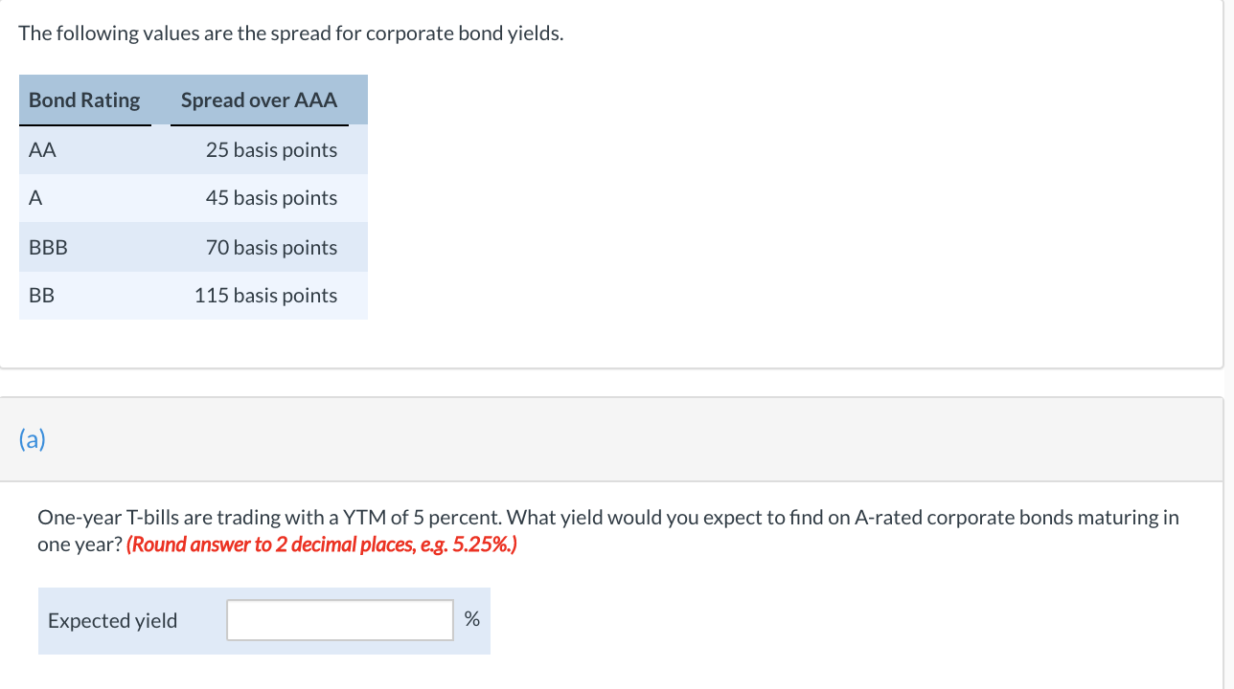Click the Spread over AAA column header
Image resolution: width=1234 pixels, height=689 pixels.
pos(259,100)
